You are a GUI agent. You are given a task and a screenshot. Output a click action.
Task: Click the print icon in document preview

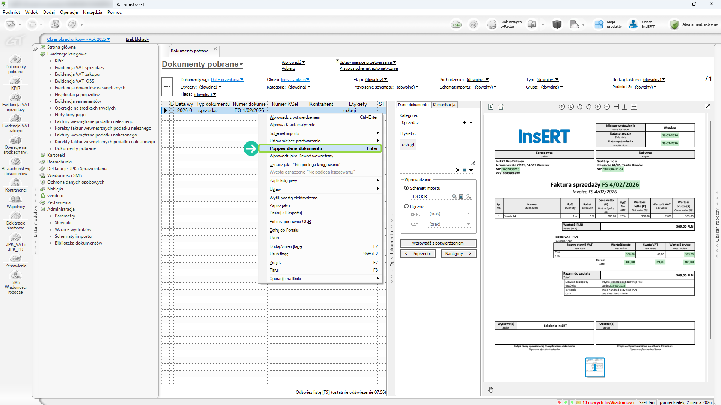point(501,107)
